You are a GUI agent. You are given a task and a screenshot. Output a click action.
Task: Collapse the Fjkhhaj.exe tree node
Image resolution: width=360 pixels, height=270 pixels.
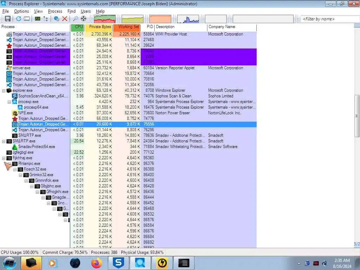[4, 158]
